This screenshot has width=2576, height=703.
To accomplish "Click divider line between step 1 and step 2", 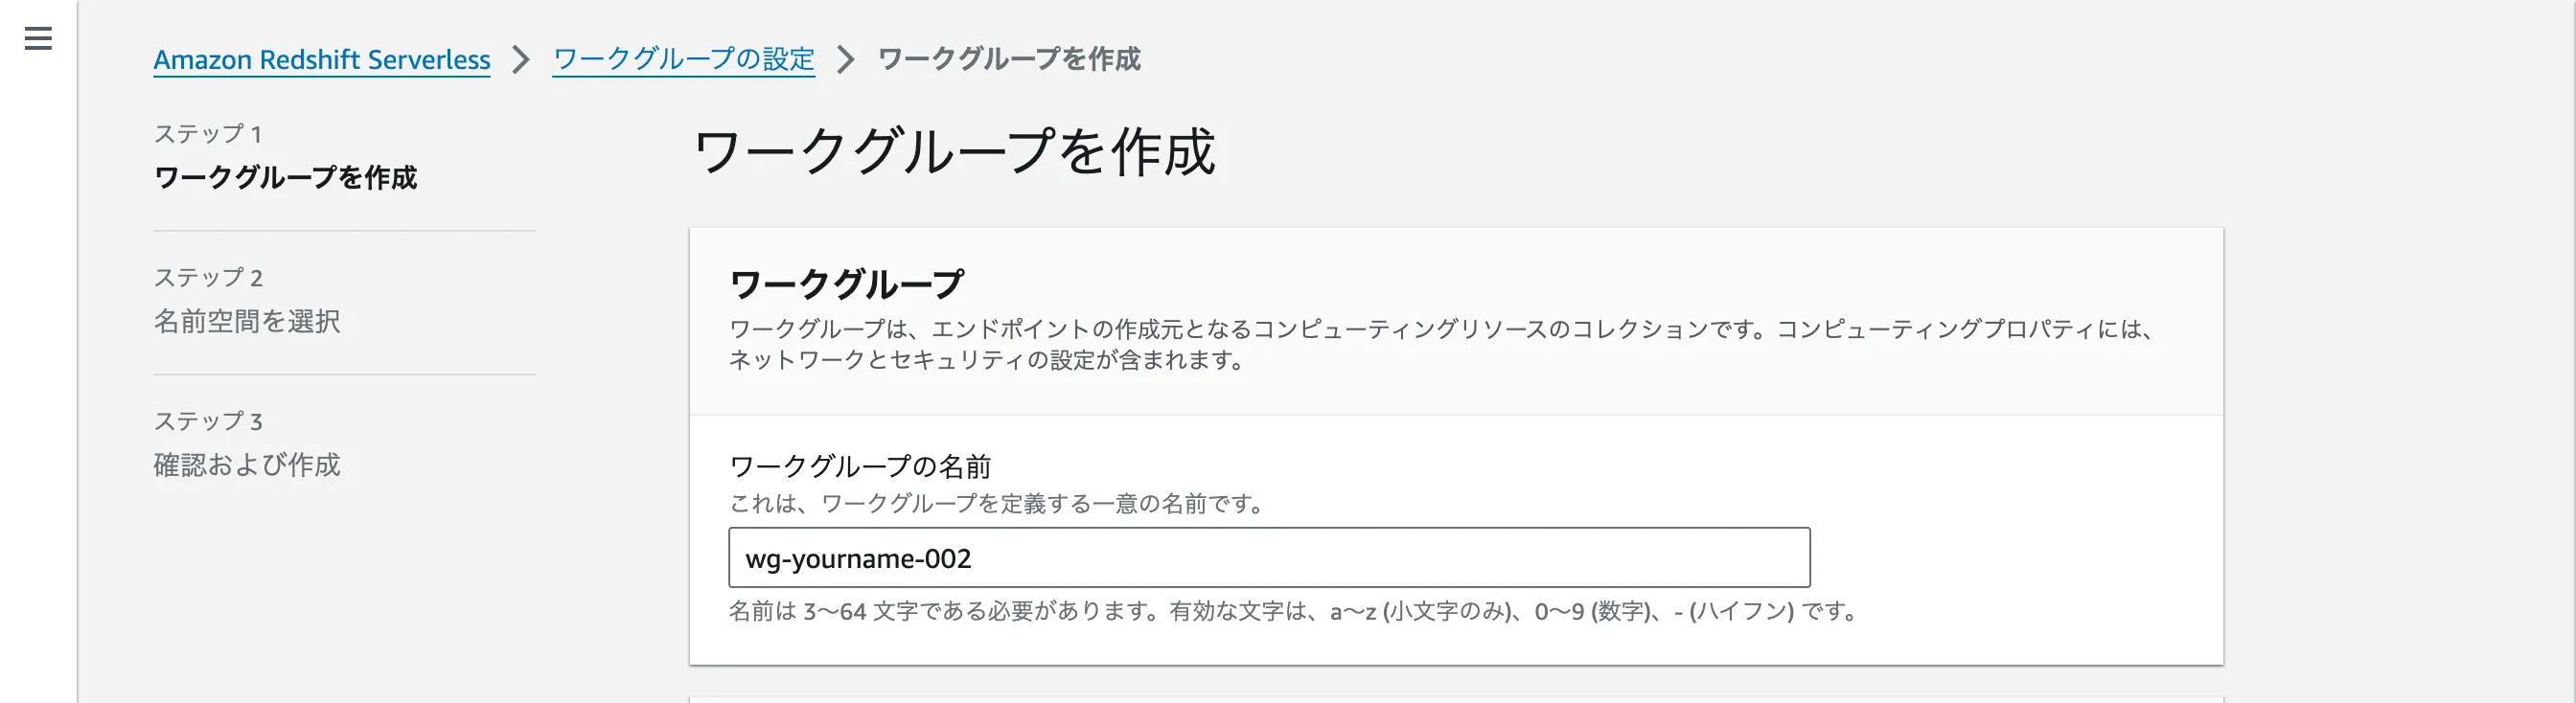I will 344,231.
